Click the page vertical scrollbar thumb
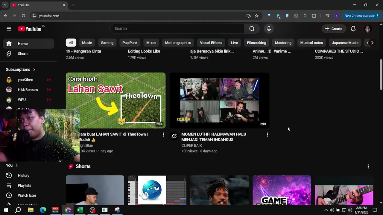The image size is (383, 215). tap(381, 74)
